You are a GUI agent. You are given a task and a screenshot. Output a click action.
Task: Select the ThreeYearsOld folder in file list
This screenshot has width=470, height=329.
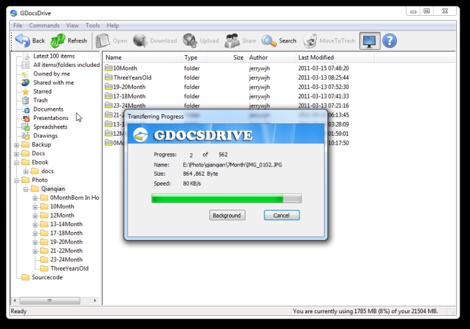point(132,77)
